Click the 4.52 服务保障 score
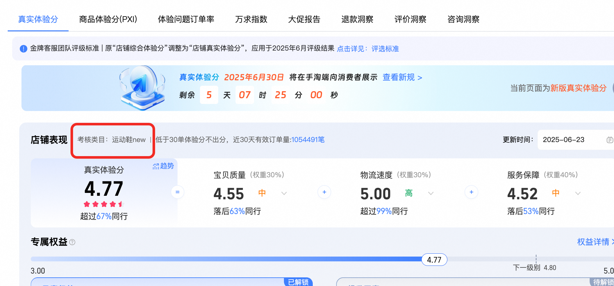Screen dimensions: 614x286 tap(522, 194)
